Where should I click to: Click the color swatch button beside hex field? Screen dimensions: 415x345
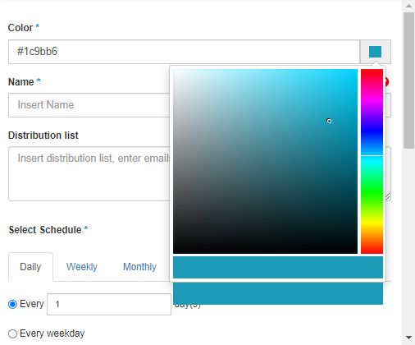[x=375, y=52]
